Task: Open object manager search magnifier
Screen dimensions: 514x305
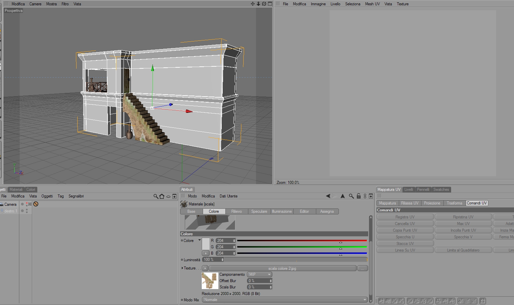Action: pyautogui.click(x=156, y=196)
